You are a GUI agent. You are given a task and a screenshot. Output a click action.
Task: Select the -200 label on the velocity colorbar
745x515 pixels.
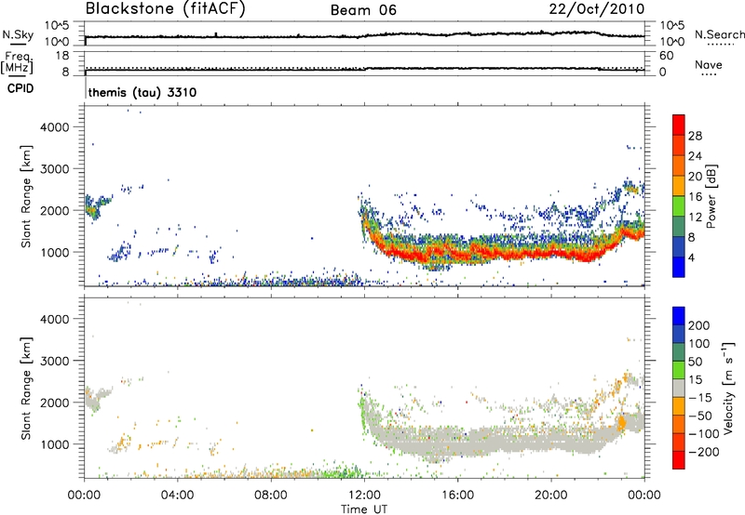click(704, 452)
